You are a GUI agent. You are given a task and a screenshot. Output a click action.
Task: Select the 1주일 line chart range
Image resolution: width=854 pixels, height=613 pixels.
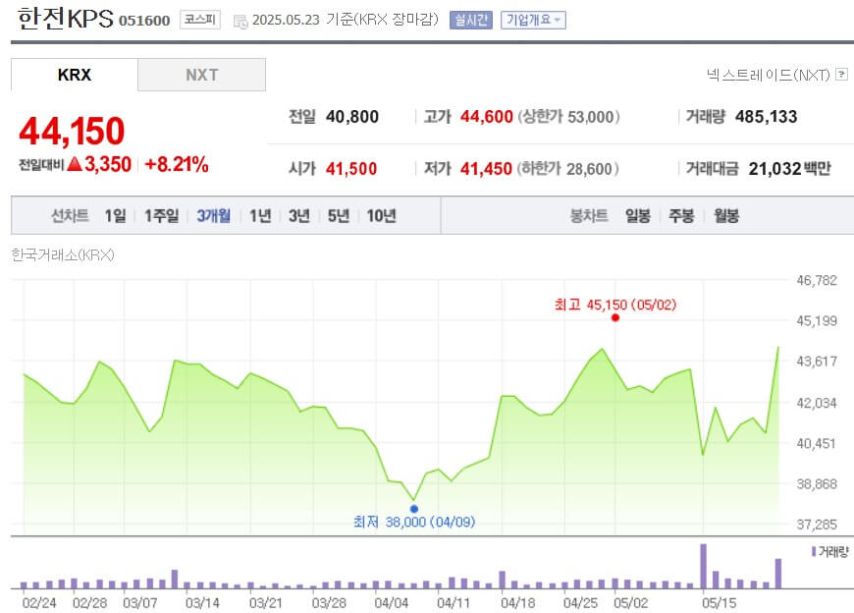point(161,216)
